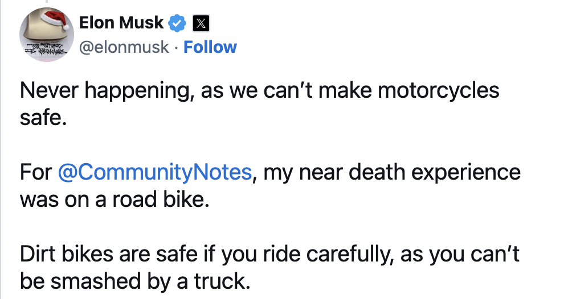Viewport: 564px width, 299px height.
Task: Click the blue verified checkmark badge
Action: pyautogui.click(x=178, y=23)
